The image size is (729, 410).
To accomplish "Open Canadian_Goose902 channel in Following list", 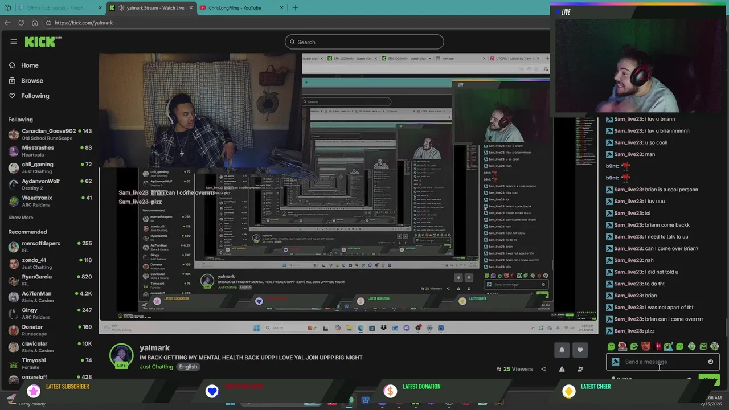I will coord(50,134).
